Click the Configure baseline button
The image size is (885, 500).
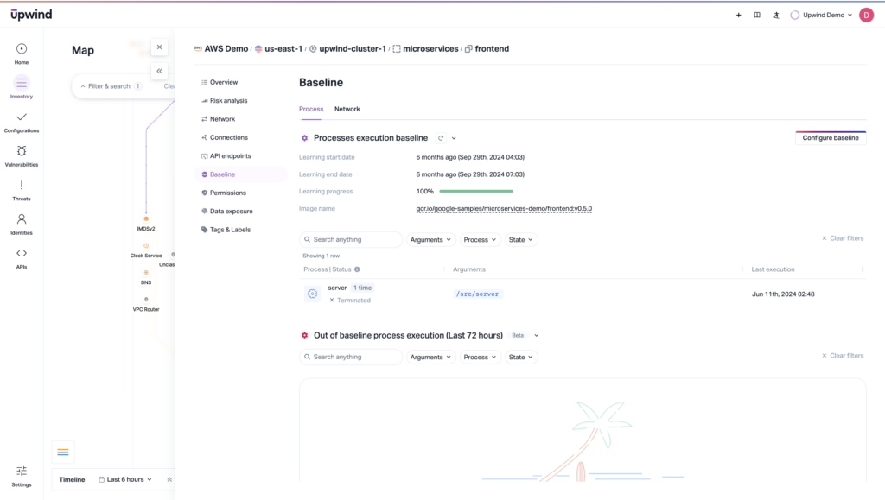coord(830,137)
